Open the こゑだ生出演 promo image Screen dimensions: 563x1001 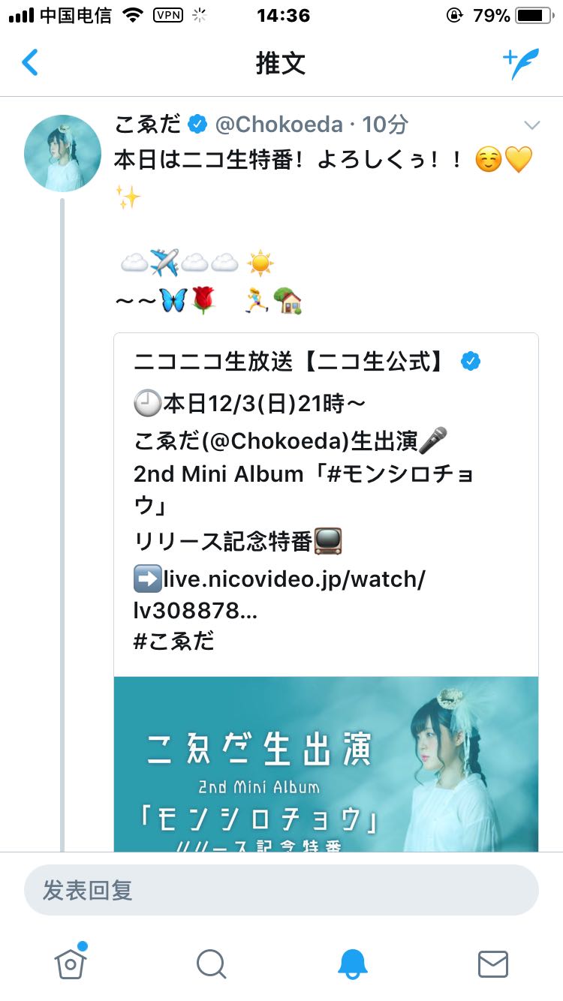tap(326, 764)
